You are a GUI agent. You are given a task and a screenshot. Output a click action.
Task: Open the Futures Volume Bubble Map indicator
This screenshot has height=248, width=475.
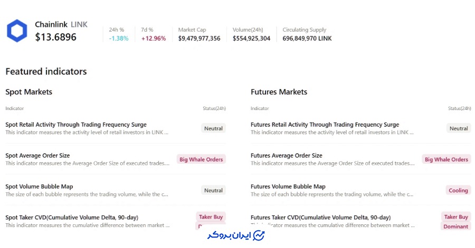(288, 186)
